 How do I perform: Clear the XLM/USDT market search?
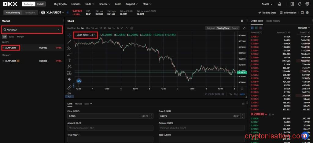(x=59, y=30)
